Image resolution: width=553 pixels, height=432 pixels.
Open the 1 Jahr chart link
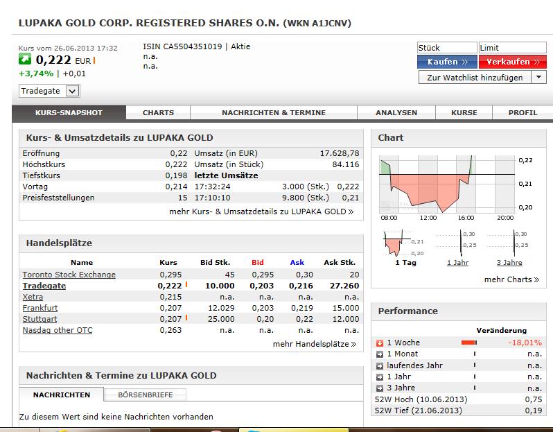(457, 263)
